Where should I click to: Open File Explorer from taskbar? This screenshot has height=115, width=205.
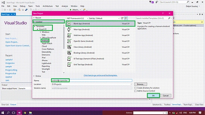30,113
